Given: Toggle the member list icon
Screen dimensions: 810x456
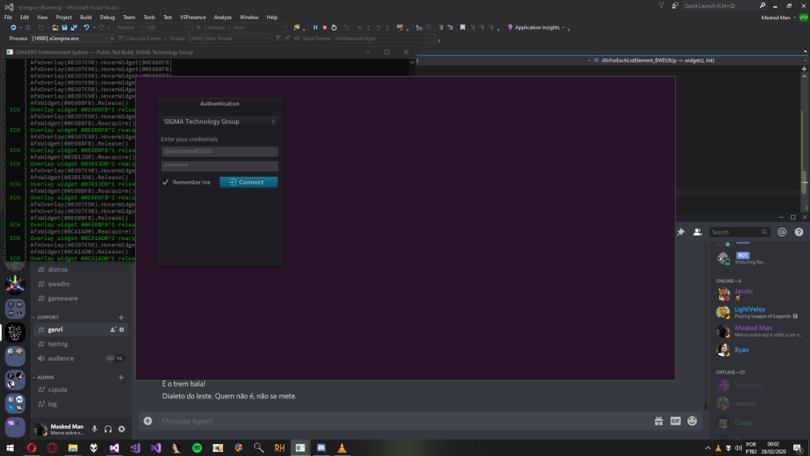Looking at the screenshot, I should pyautogui.click(x=697, y=232).
